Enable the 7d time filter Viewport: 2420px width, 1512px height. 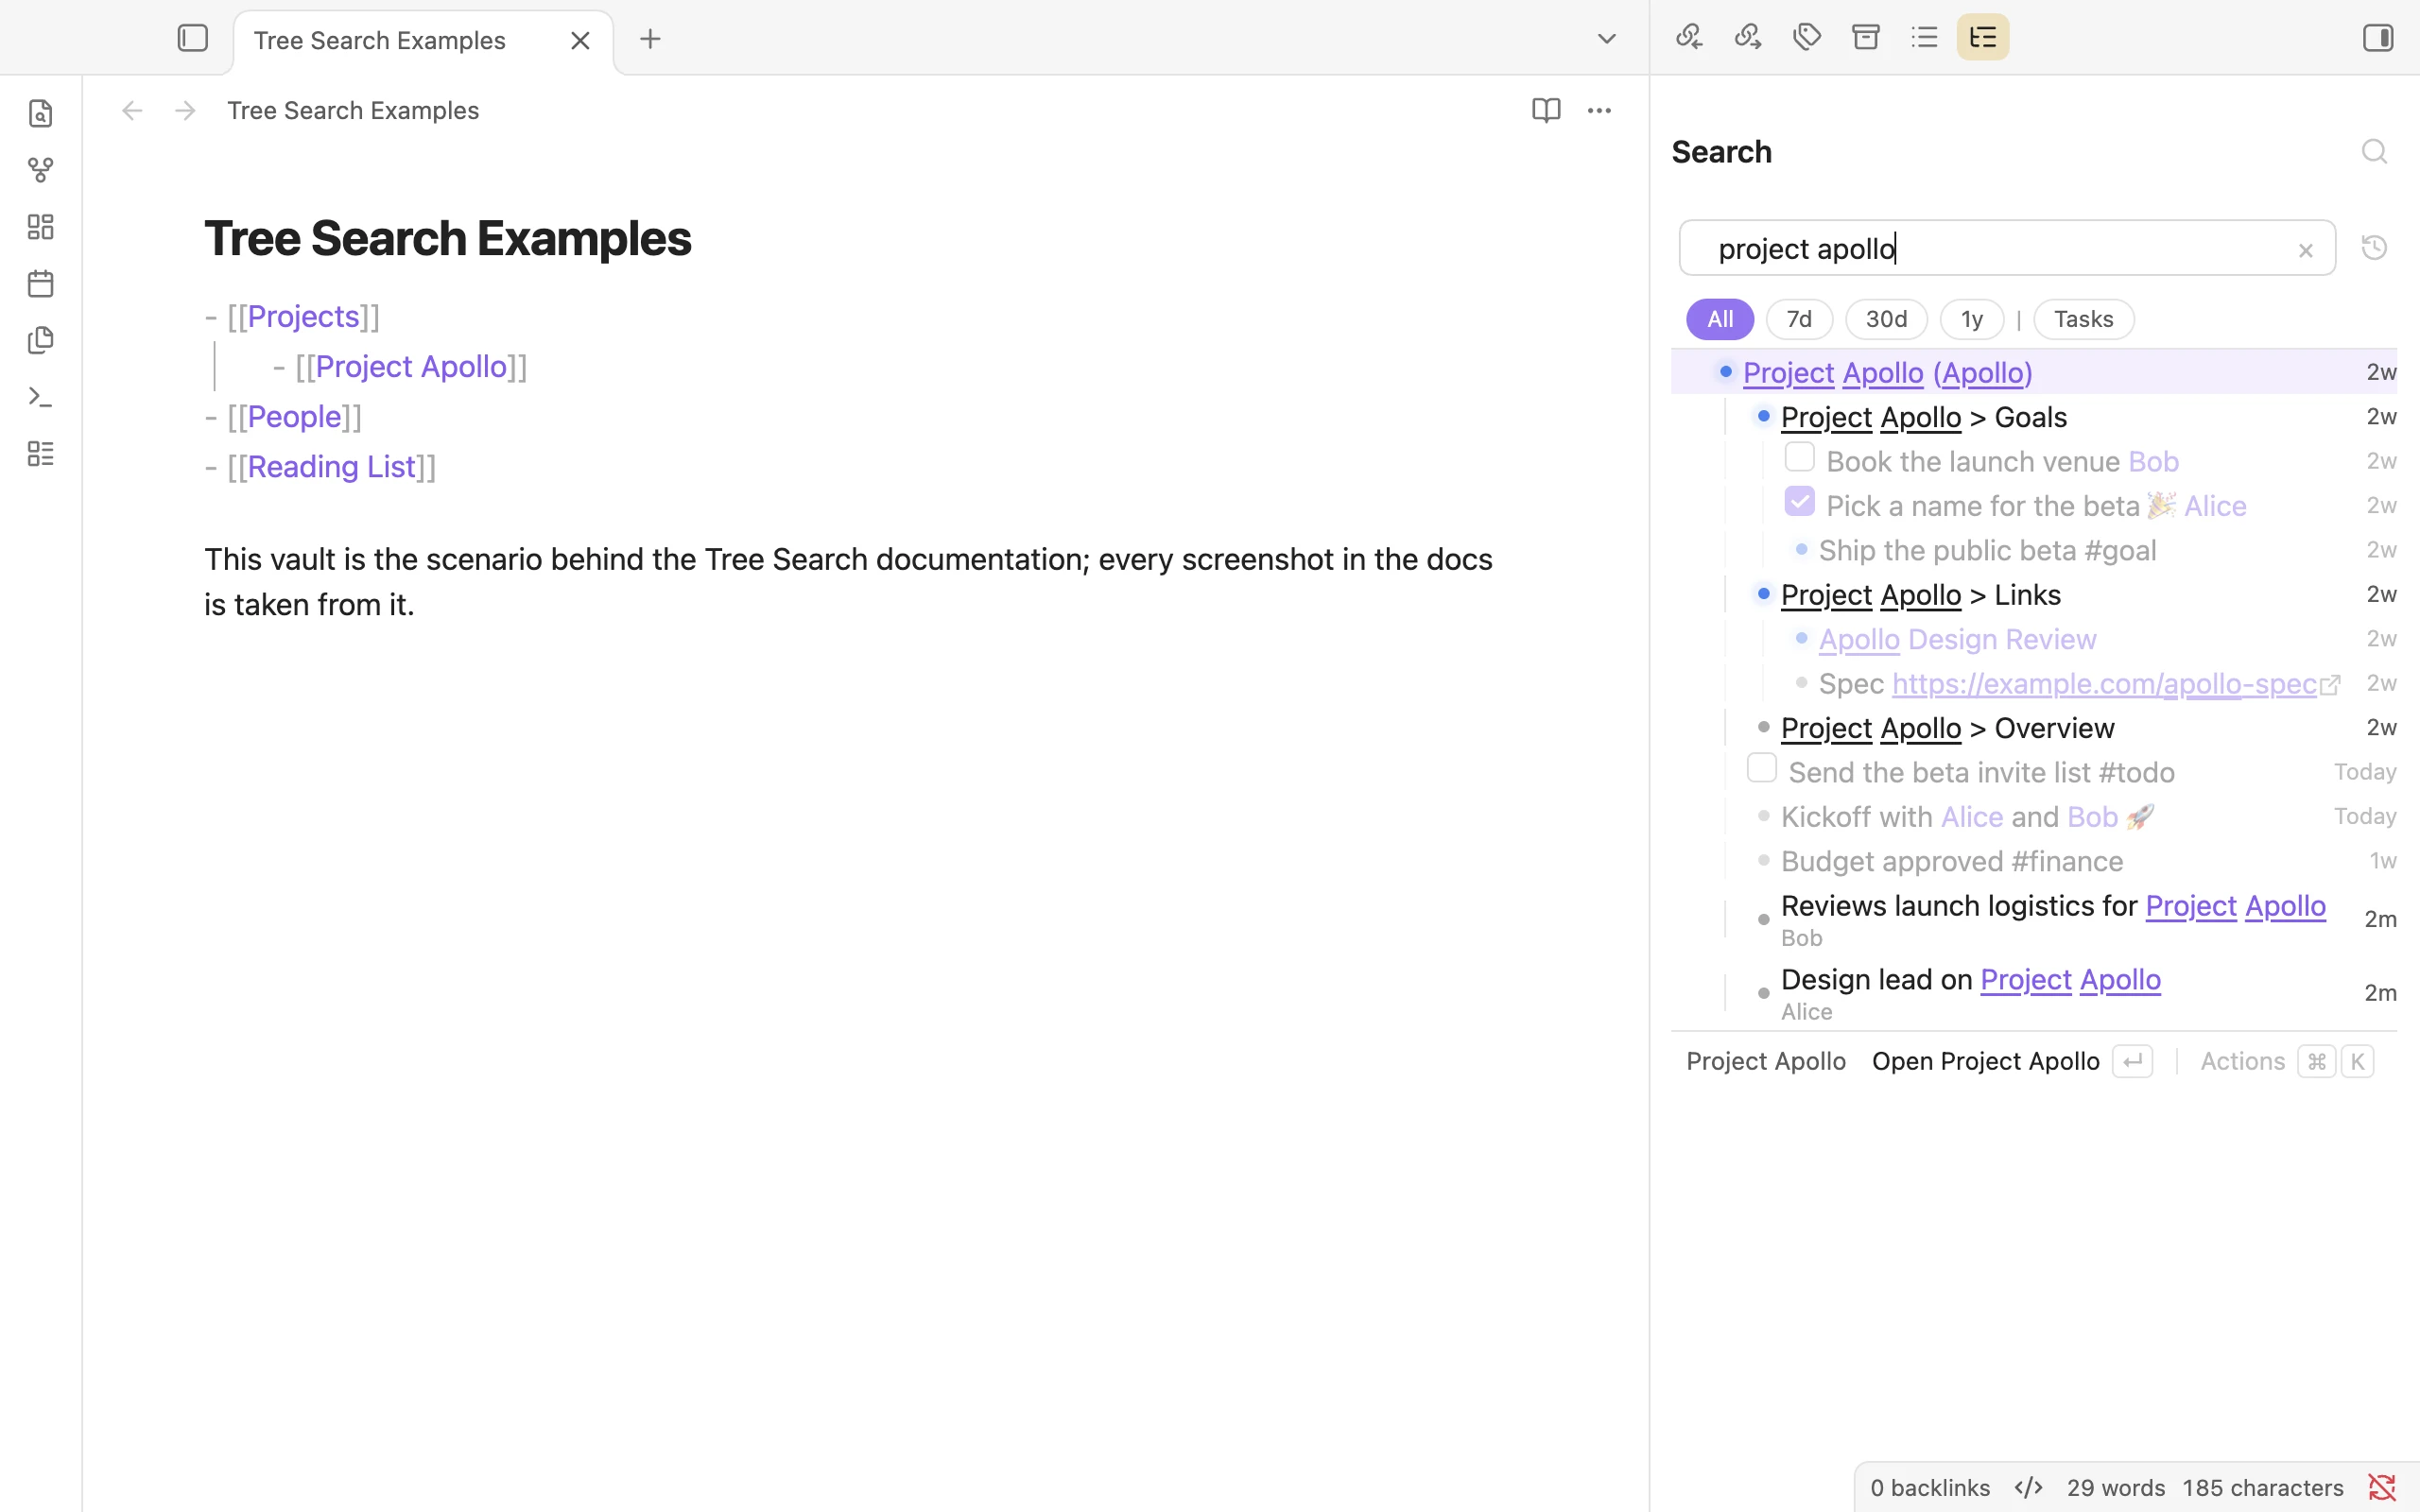click(x=1799, y=319)
